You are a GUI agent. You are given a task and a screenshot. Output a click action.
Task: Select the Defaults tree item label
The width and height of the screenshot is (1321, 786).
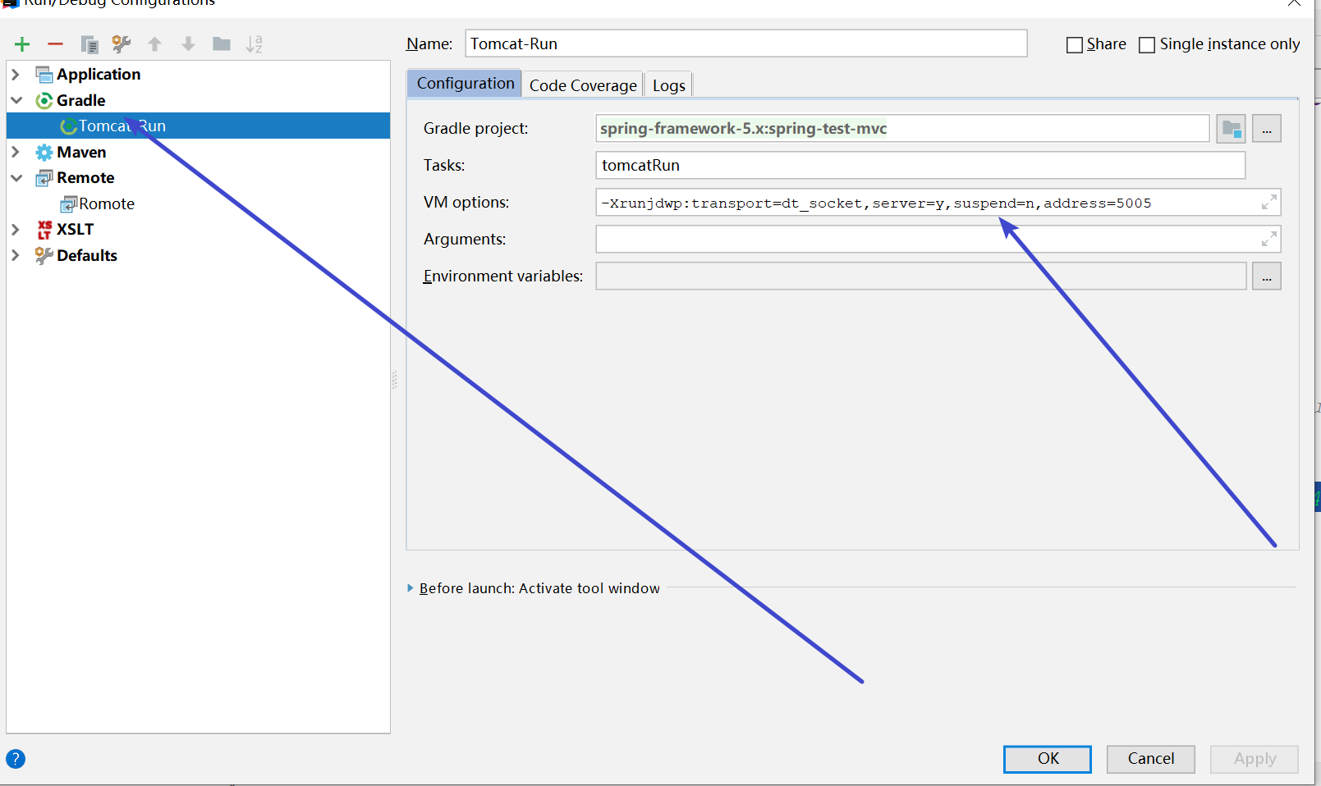click(x=87, y=256)
